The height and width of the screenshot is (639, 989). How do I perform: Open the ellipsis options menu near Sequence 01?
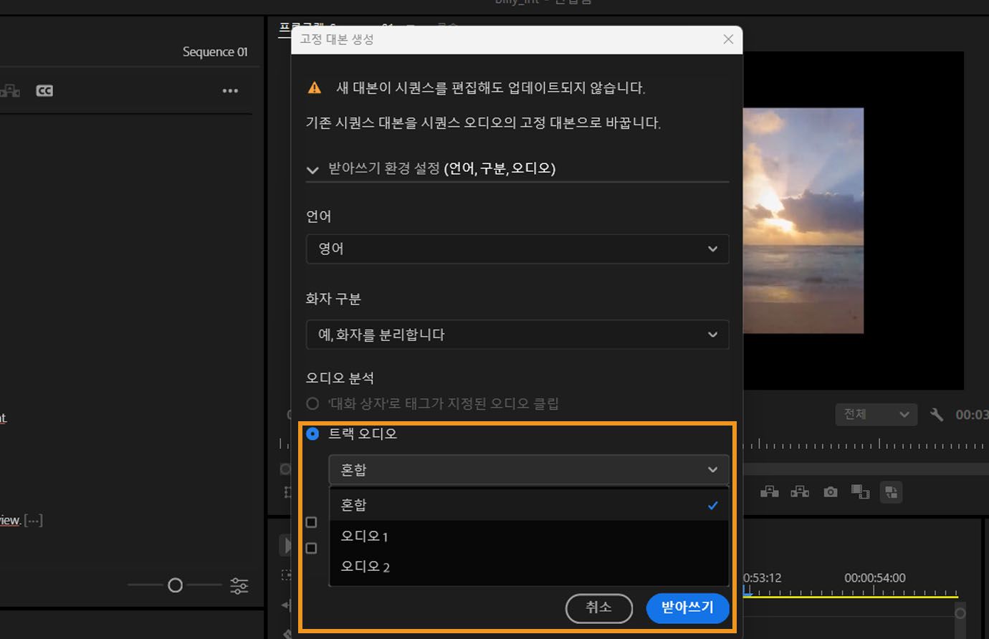click(x=230, y=90)
